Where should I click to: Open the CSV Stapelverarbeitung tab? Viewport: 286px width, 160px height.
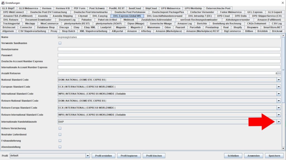32,31
